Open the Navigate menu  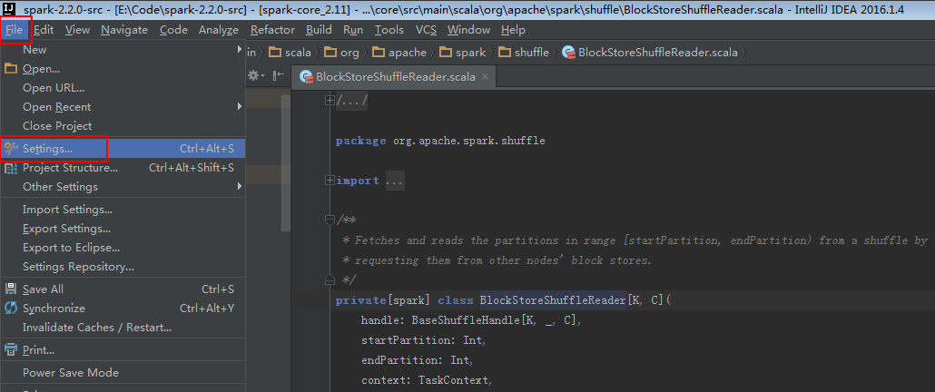[124, 30]
